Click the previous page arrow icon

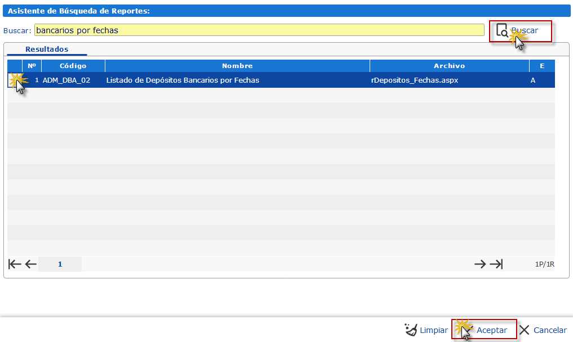point(30,263)
